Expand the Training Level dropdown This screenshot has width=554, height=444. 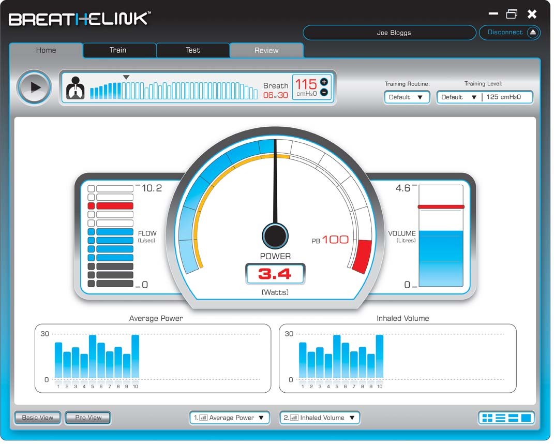pos(458,97)
